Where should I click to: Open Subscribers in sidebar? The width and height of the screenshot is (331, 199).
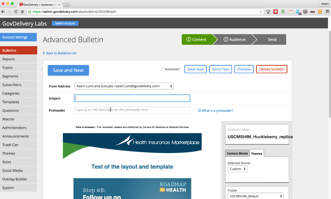point(18,85)
